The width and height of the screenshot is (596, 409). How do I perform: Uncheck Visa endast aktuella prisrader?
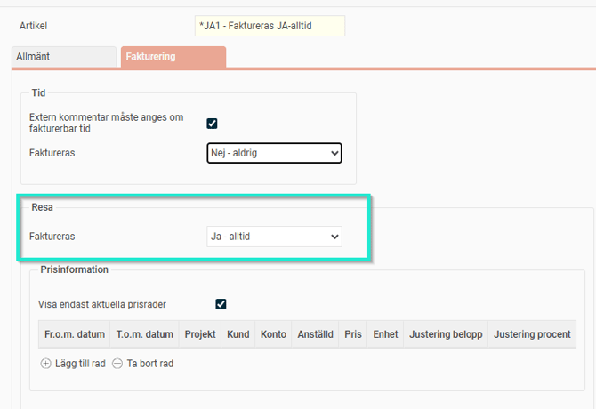[x=221, y=304]
